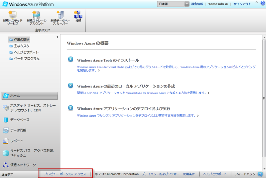This screenshot has height=178, width=266.
Task: Open the footer ヘルプとサポート link
Action: pyautogui.click(x=215, y=174)
